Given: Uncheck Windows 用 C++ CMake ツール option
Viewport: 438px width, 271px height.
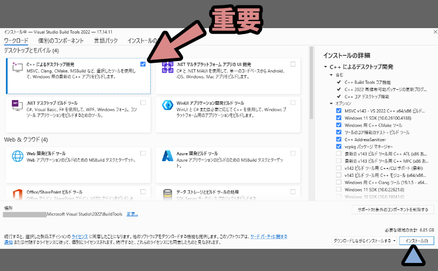Looking at the screenshot, I should point(339,125).
